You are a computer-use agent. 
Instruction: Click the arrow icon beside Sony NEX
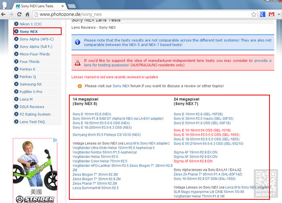tap(16, 31)
